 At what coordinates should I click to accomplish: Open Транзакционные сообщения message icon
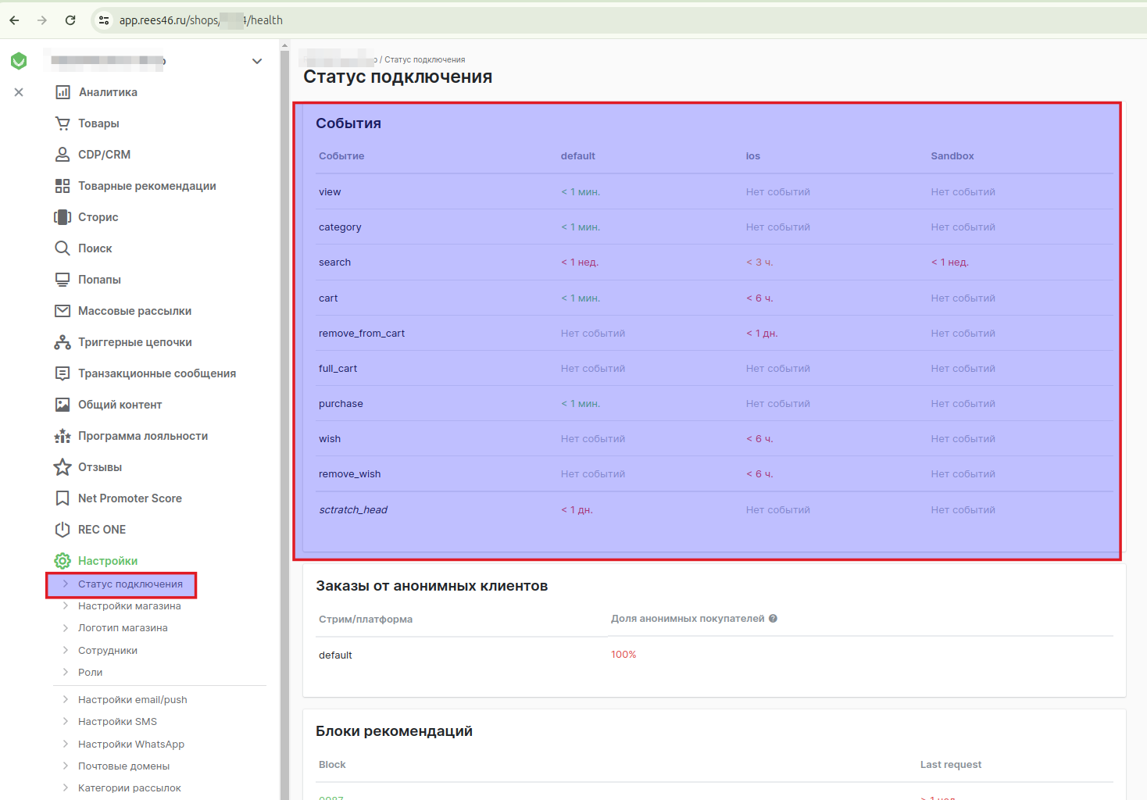click(x=63, y=373)
